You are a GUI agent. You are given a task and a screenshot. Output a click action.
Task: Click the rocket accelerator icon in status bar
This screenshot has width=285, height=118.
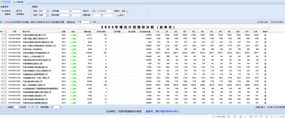240,116
